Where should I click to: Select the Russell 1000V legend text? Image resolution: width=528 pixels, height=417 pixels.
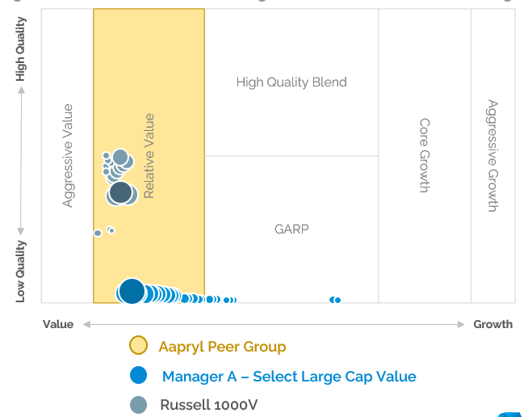click(209, 405)
